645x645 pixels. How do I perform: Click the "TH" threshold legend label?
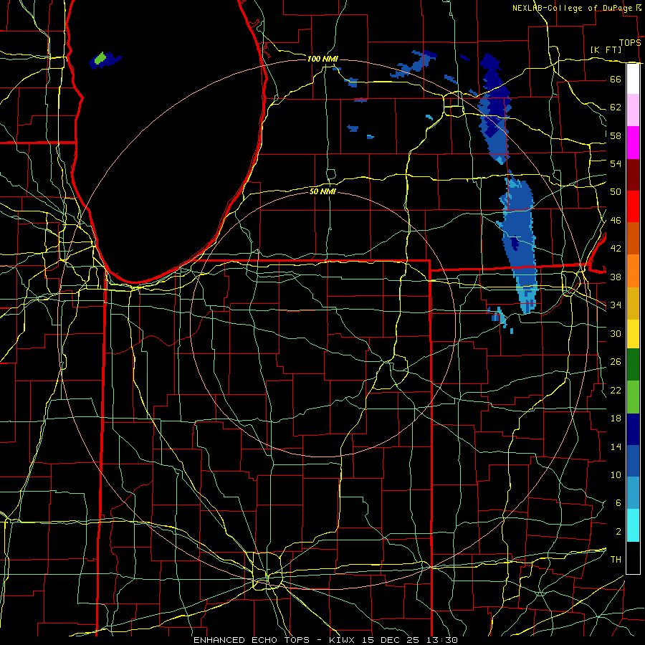[x=616, y=560]
